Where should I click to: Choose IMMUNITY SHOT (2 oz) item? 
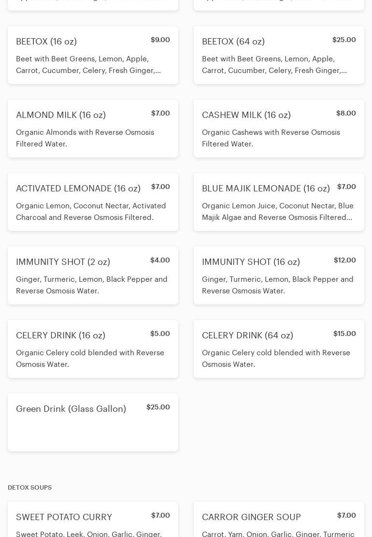point(93,276)
